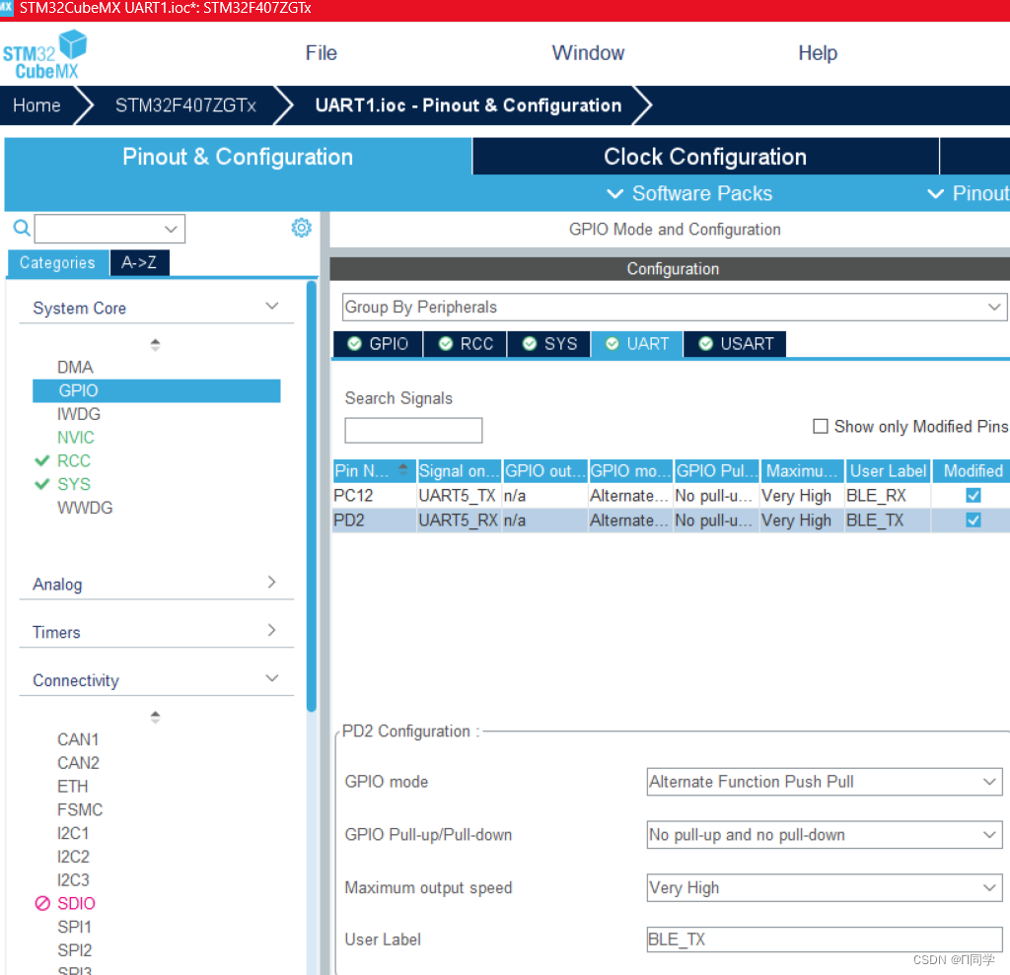Select WWDG in System Core
The height and width of the screenshot is (975, 1010).
click(x=85, y=508)
